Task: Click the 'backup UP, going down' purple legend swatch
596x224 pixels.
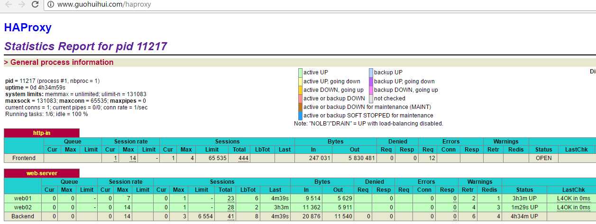Action: [x=371, y=81]
